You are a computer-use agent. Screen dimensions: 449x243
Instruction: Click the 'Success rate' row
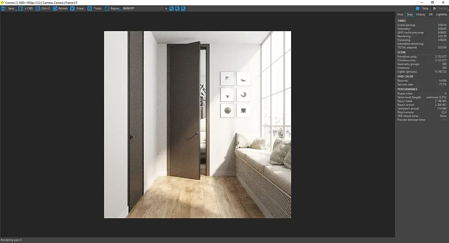[422, 84]
